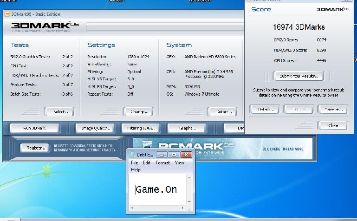This screenshot has width=357, height=221.
Task: Click the Notepad horizontal scrollbar right arrow
Action: click(182, 208)
